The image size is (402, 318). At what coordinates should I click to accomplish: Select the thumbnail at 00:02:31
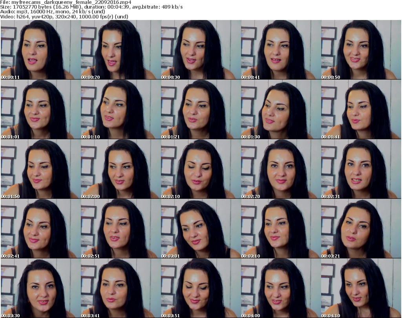(x=361, y=169)
